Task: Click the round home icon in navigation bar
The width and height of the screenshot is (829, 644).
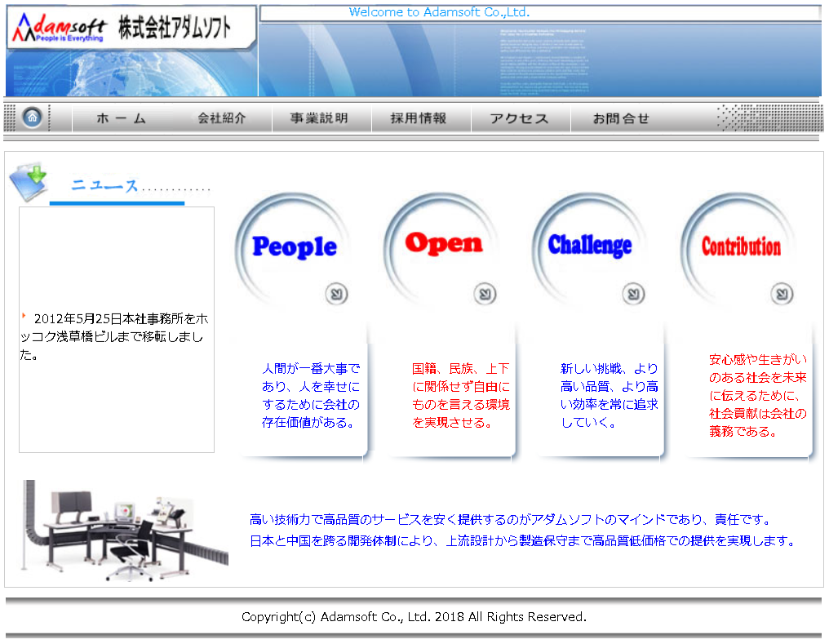Action: point(33,118)
